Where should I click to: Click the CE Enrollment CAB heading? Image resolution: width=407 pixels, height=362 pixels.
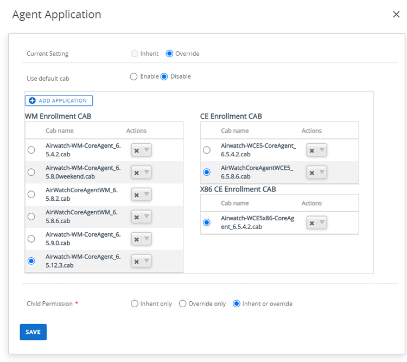(231, 116)
